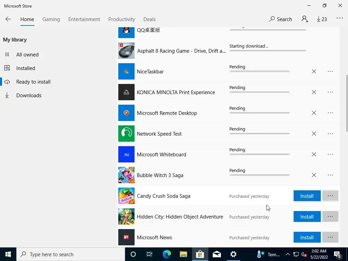This screenshot has height=261, width=348.
Task: Click the Microsoft Whiteboard app icon
Action: 126,154
